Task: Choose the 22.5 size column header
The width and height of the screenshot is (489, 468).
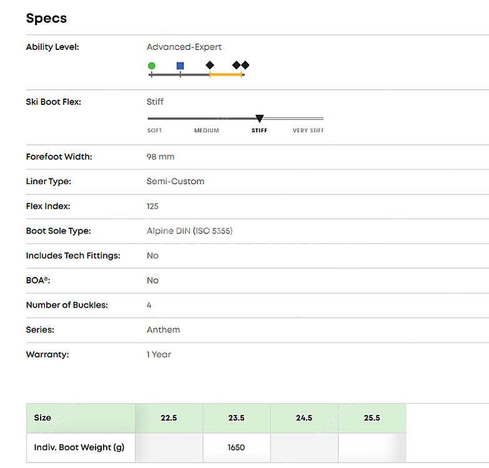Action: 169,418
